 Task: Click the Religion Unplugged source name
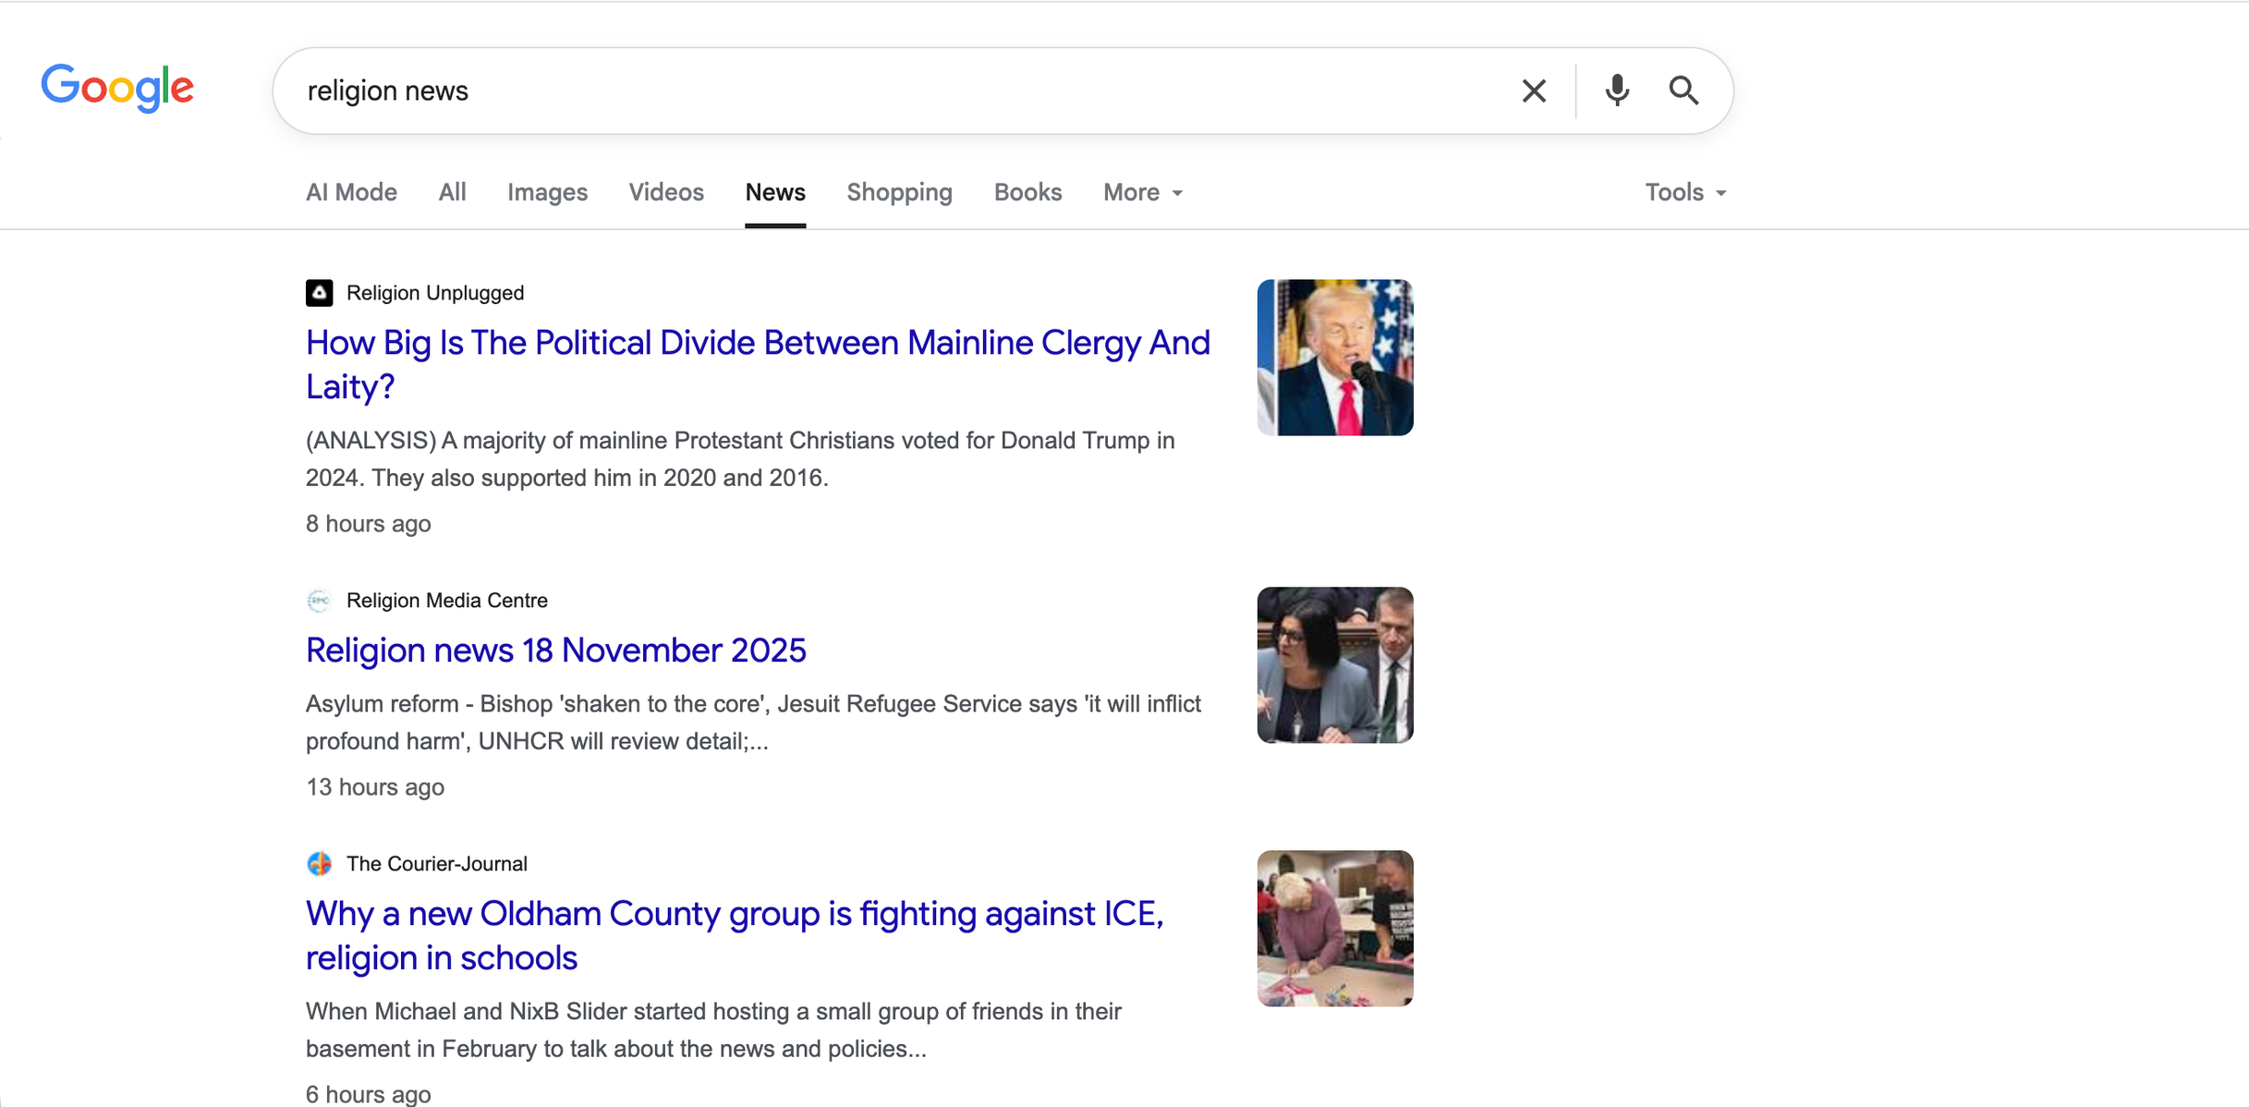(x=435, y=293)
